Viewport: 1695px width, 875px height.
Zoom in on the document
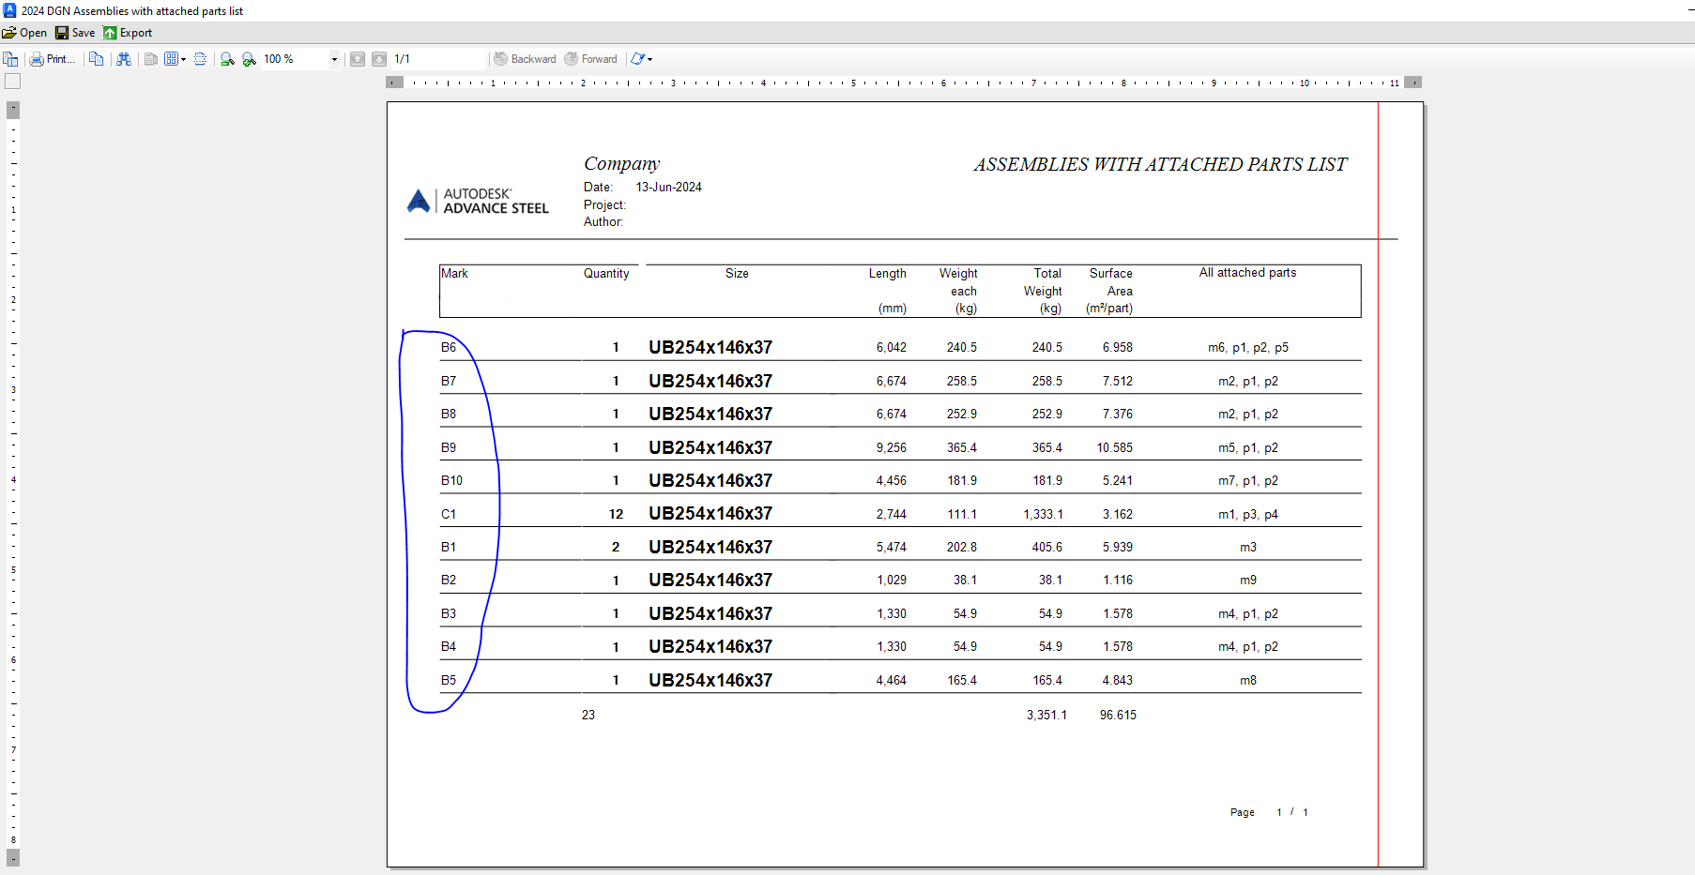(248, 58)
